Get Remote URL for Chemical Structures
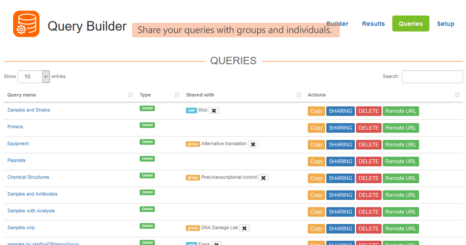The image size is (466, 245). (x=401, y=178)
